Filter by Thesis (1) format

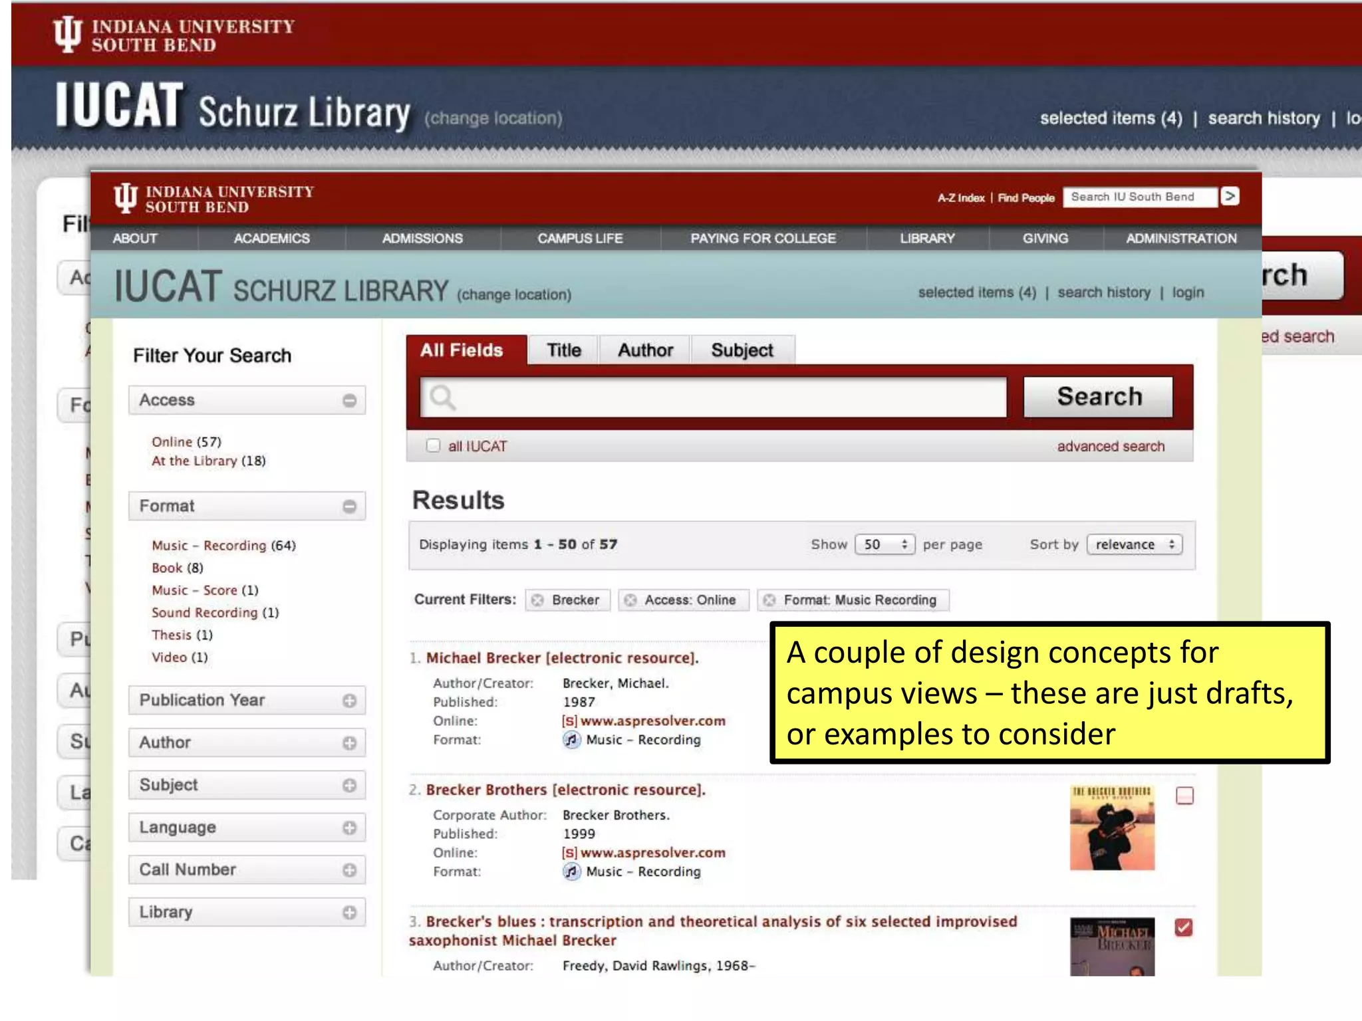tap(182, 635)
